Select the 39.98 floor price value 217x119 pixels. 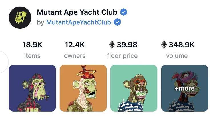(x=127, y=45)
